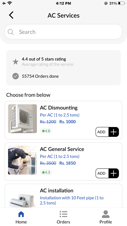The height and width of the screenshot is (226, 127).
Task: Focus the Search input field
Action: 63,32
